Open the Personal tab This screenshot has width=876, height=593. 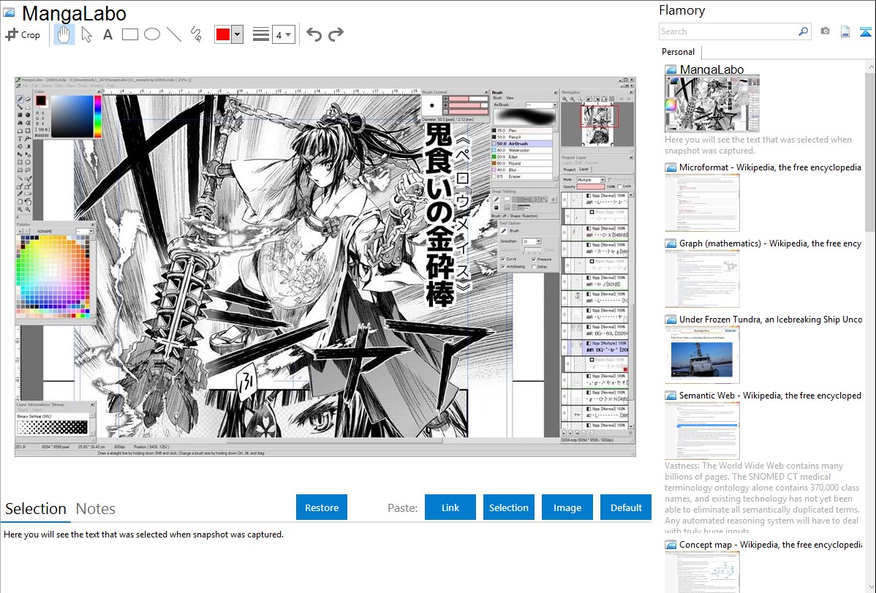pos(678,52)
